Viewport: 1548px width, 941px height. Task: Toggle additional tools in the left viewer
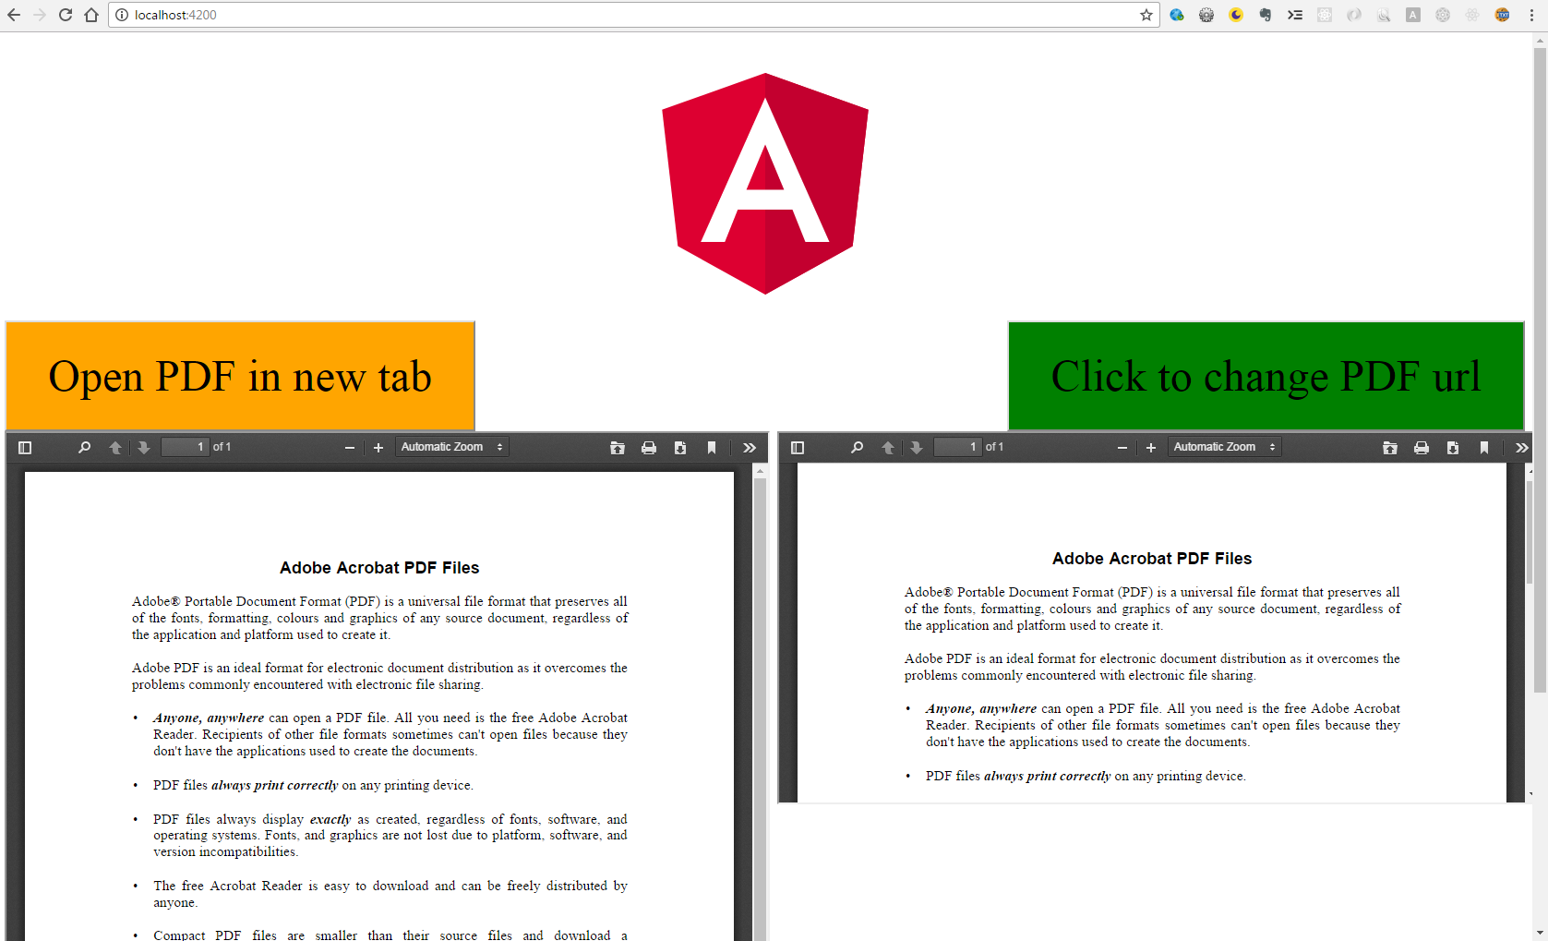749,447
